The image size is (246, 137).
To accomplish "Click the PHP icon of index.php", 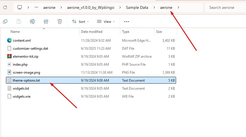I will (x=9, y=64).
